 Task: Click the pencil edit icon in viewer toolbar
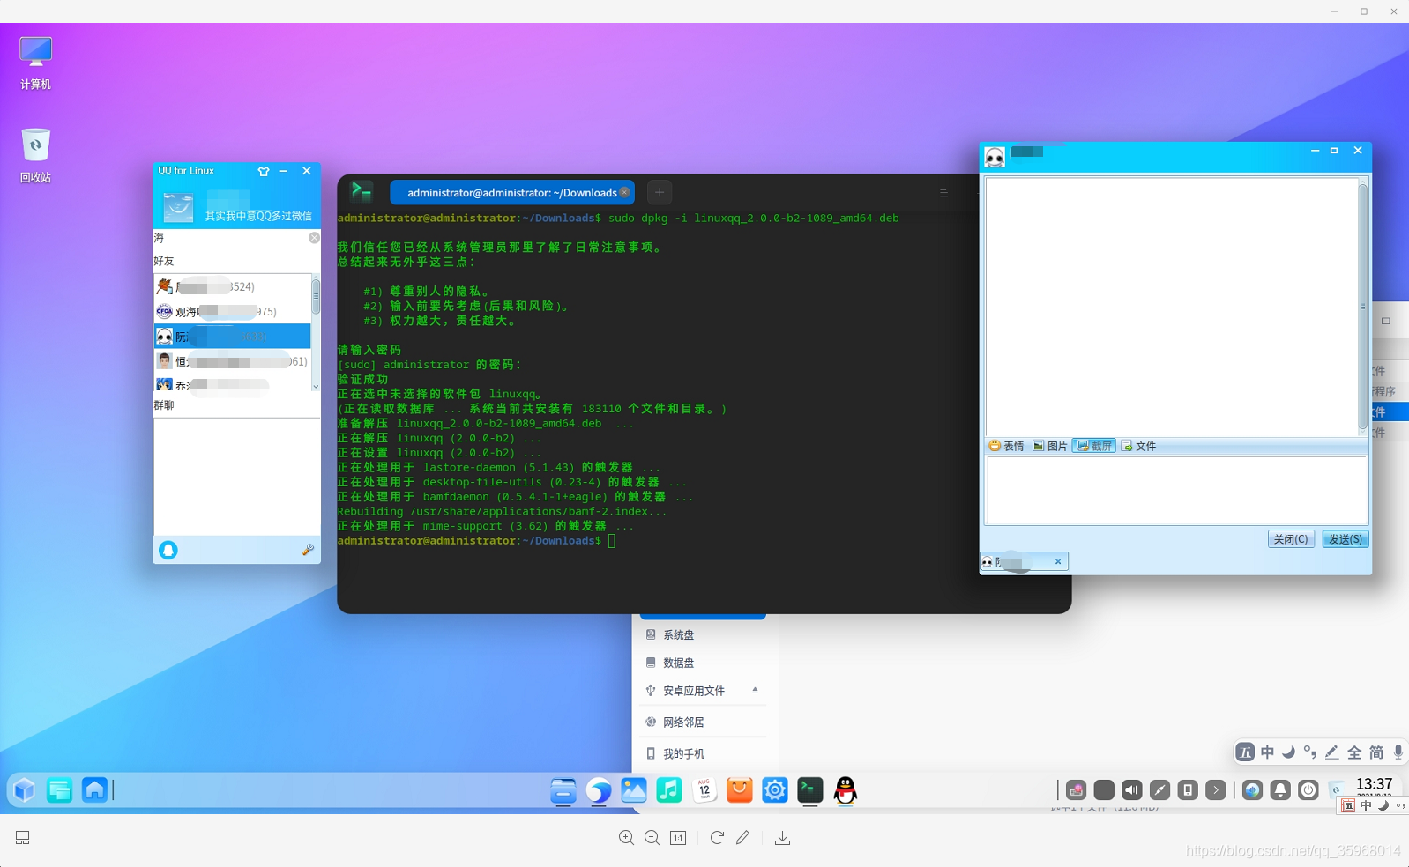[743, 838]
